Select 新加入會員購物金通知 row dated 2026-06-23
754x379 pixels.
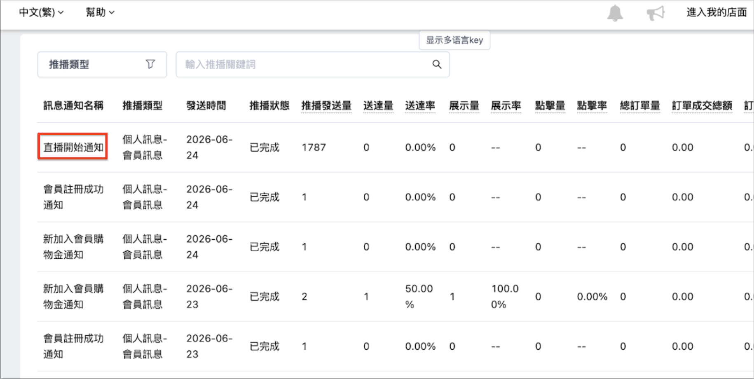[x=396, y=297]
